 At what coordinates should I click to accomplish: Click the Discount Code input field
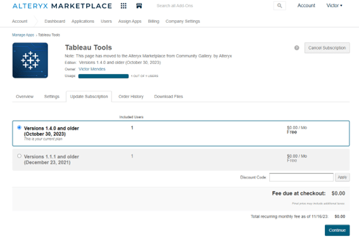301,177
